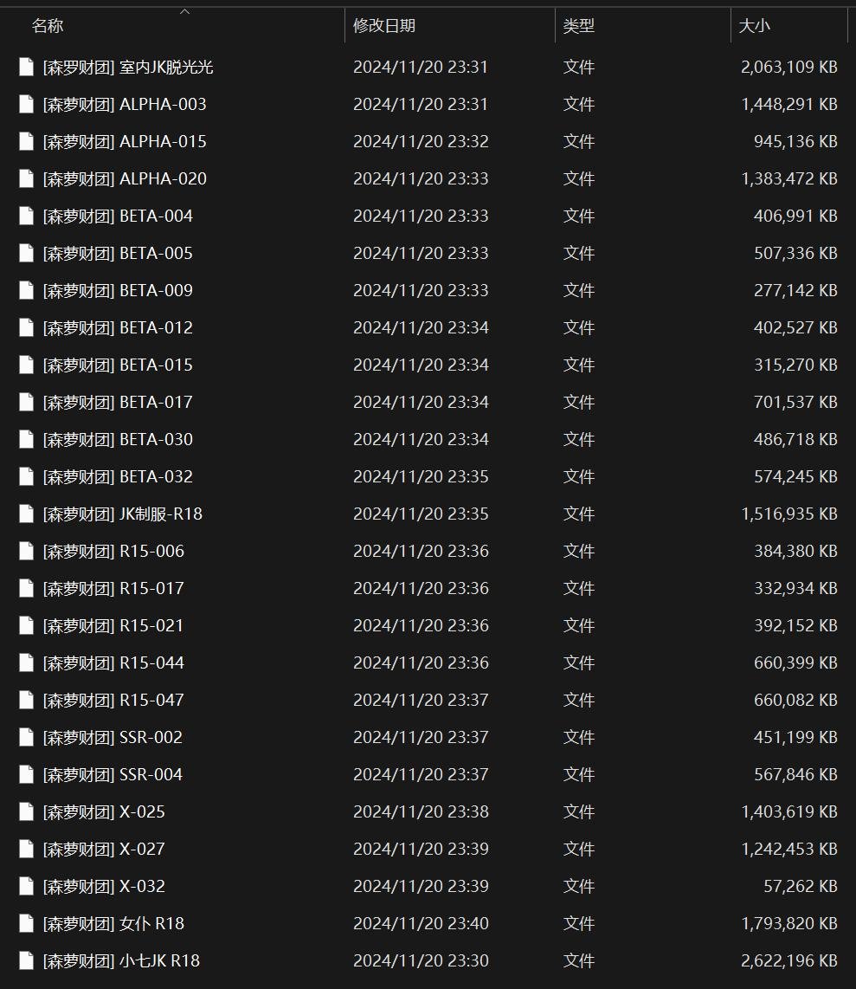Click the file icon beside R15-006
The width and height of the screenshot is (856, 989).
(x=27, y=551)
